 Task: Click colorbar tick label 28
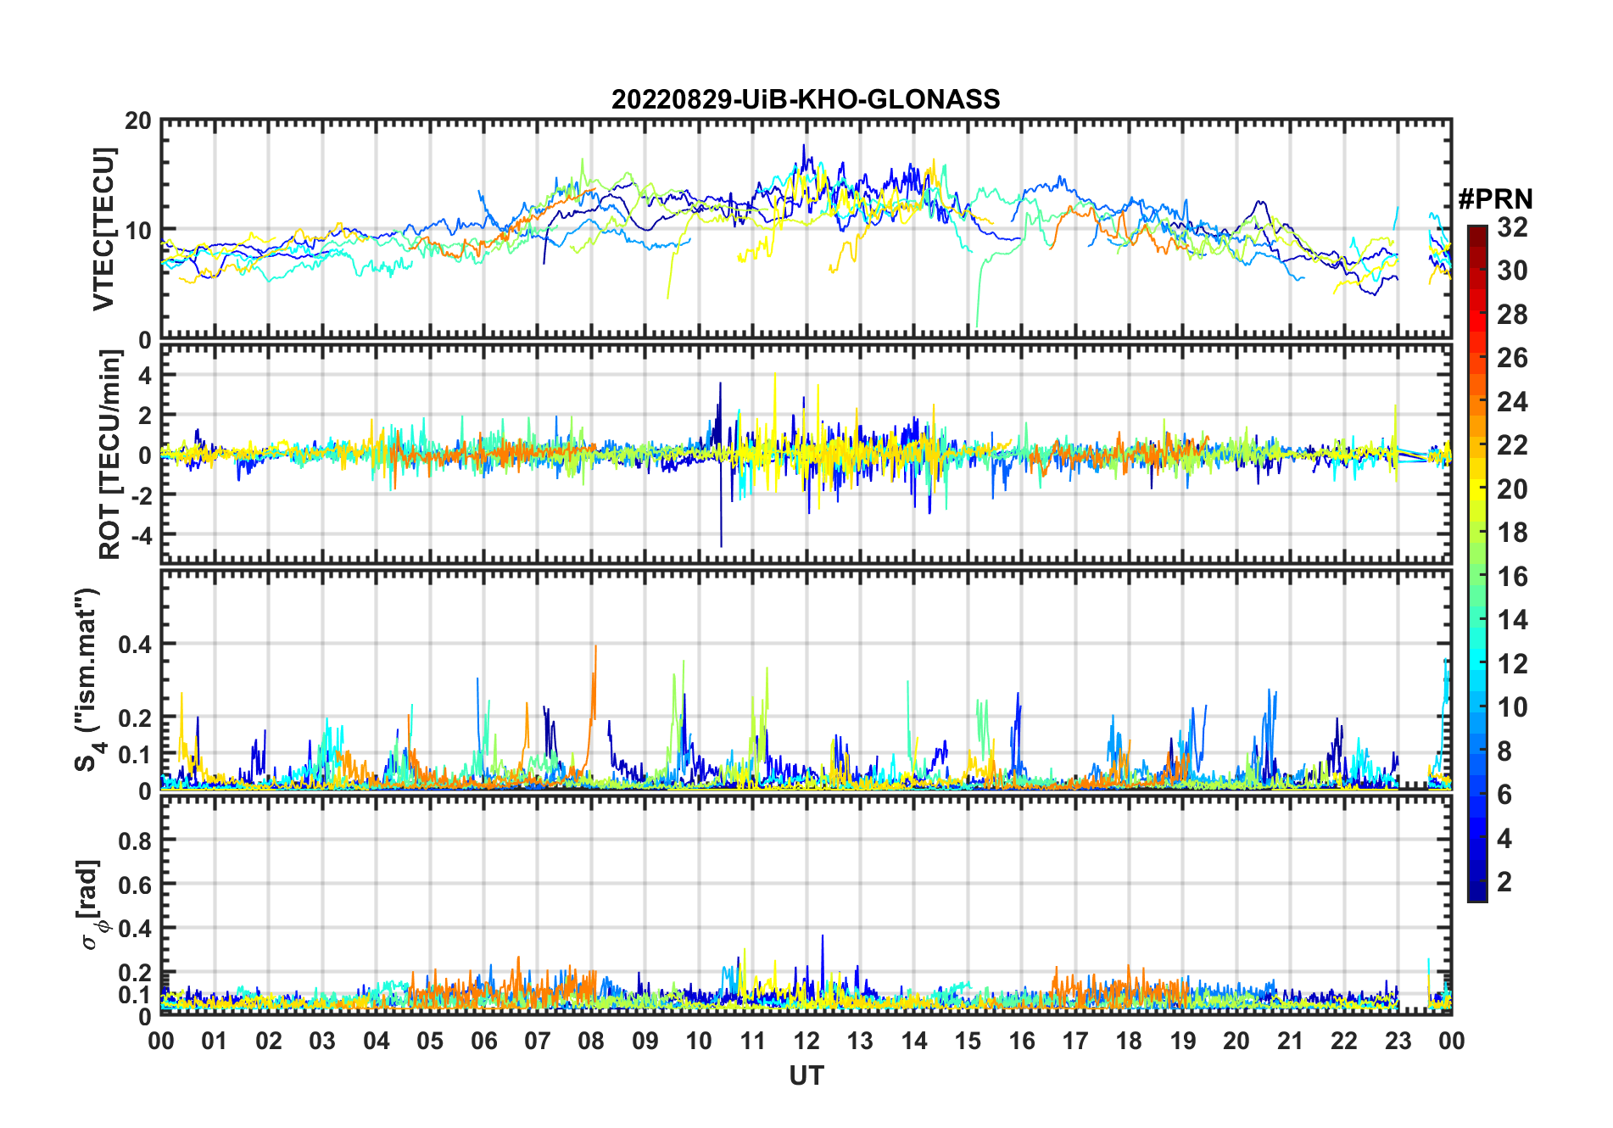pyautogui.click(x=1512, y=315)
